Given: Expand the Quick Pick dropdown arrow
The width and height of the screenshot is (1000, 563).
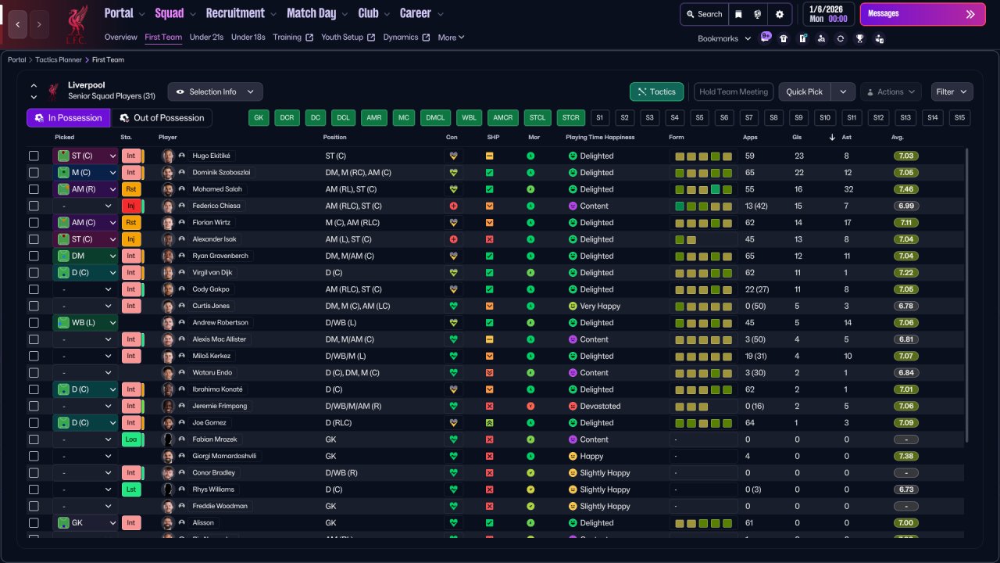Looking at the screenshot, I should point(843,91).
